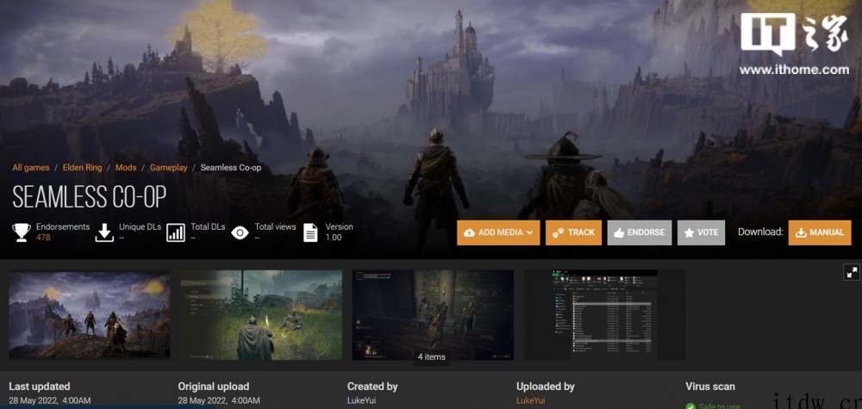Viewport: 862px width, 409px height.
Task: Click the Seamless Co-op page title
Action: tap(89, 196)
